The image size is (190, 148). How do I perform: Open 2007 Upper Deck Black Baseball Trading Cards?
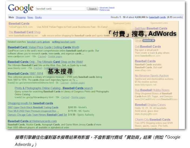33,108
